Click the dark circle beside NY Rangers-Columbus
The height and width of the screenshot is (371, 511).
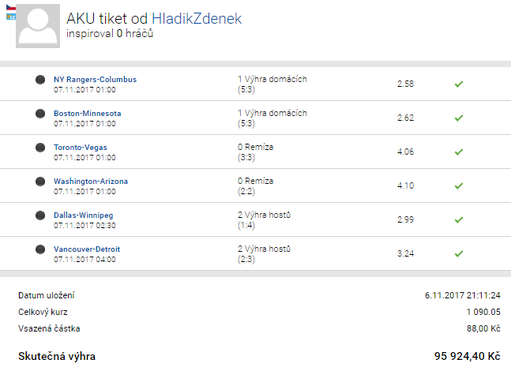pyautogui.click(x=40, y=80)
